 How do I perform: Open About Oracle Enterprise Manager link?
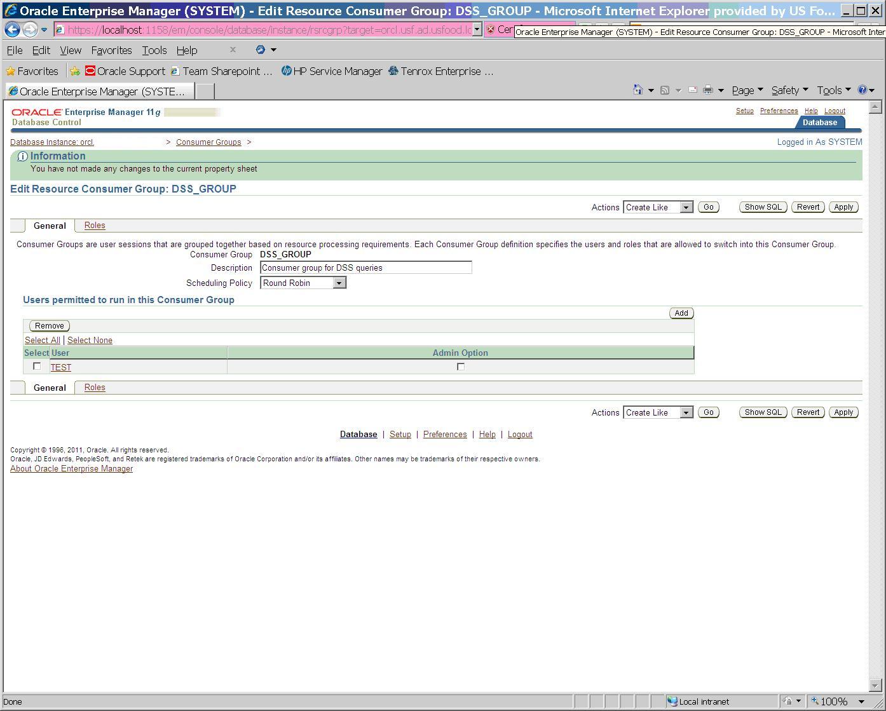point(71,469)
